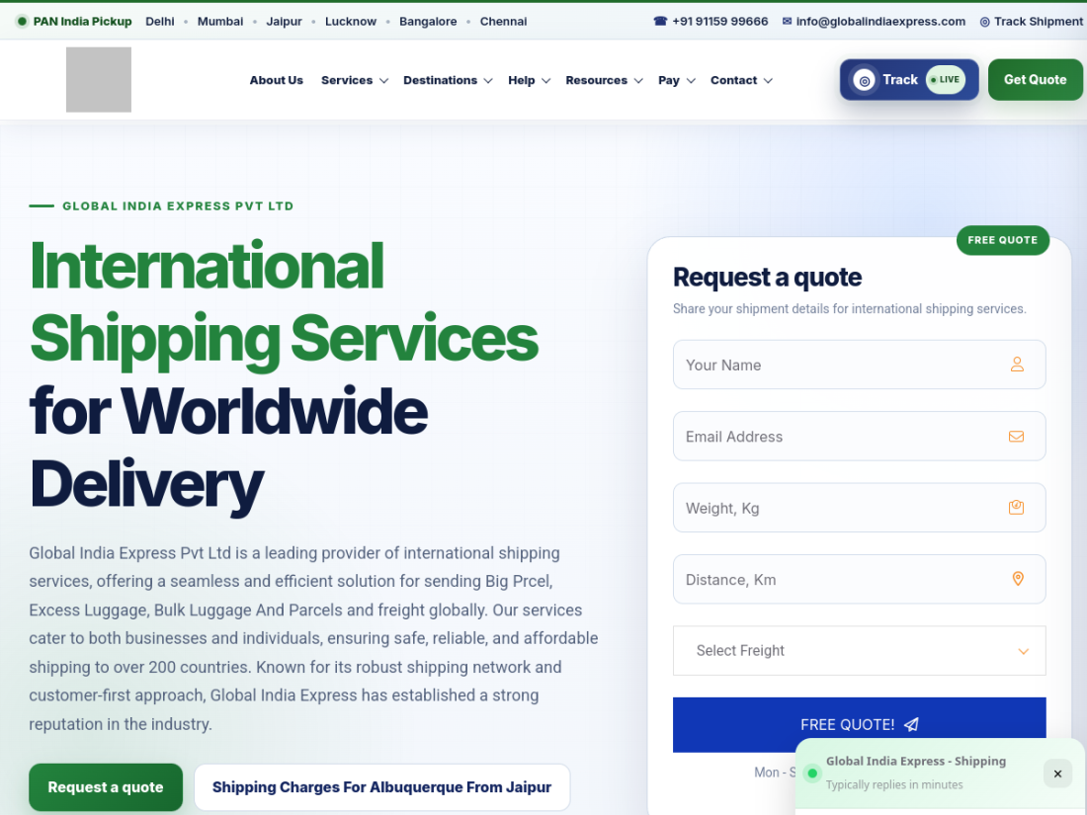1087x815 pixels.
Task: Click the envelope icon before the info email
Action: click(787, 22)
